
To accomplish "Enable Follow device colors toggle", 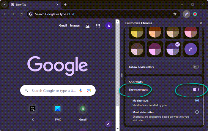I will click(x=196, y=67).
